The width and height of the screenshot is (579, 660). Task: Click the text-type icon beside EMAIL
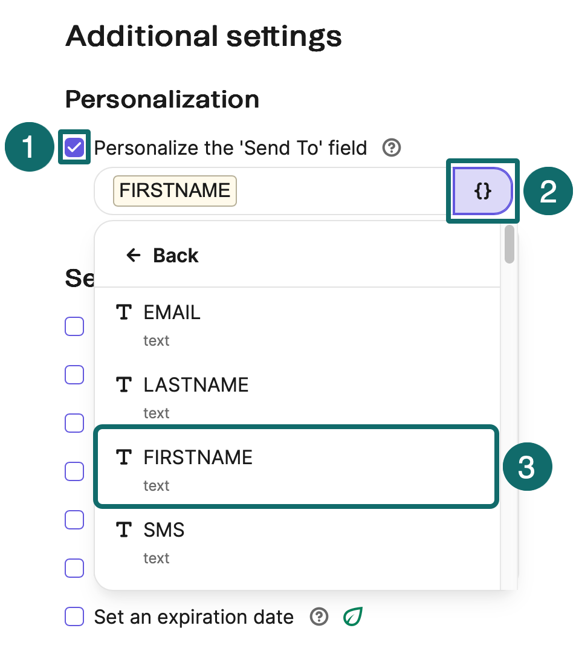click(124, 312)
